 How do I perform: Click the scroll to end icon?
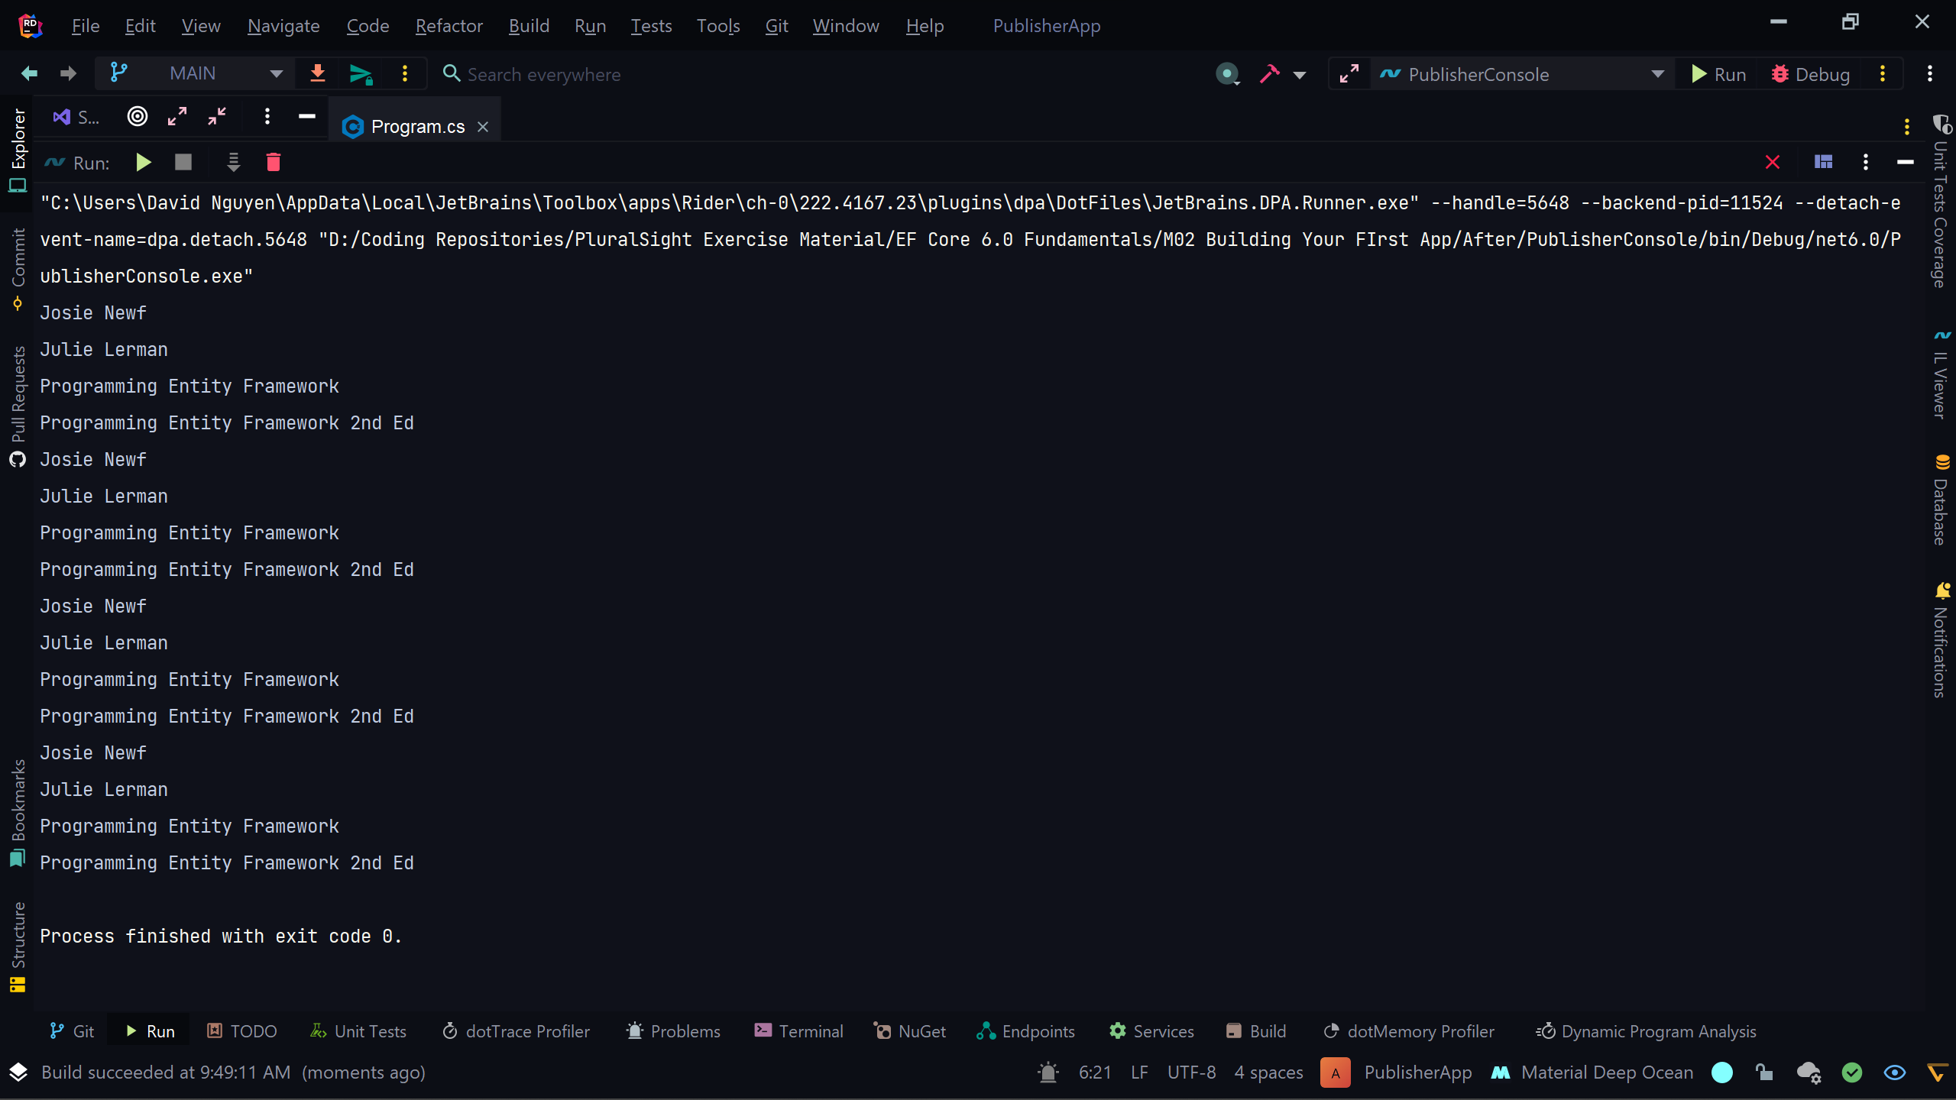click(233, 162)
